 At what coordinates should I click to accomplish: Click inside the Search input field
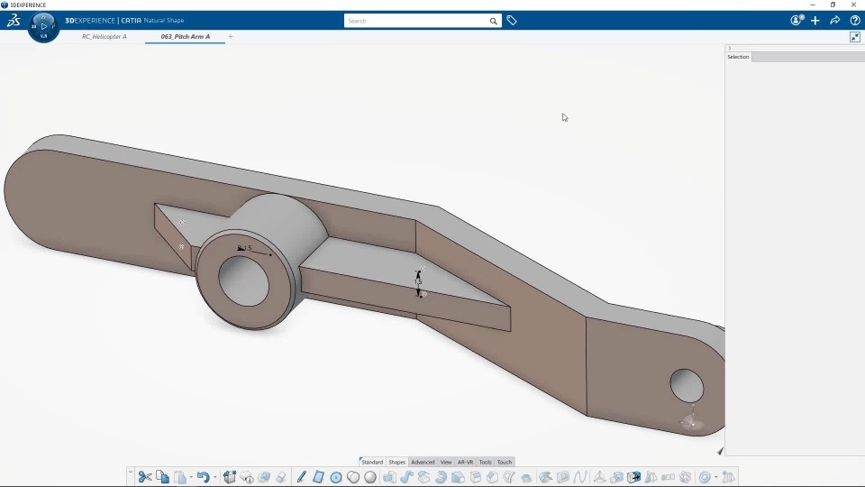pos(416,21)
